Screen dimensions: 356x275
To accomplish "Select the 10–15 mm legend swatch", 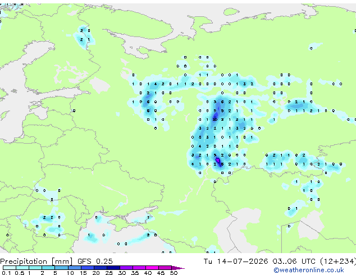I will point(75,268).
